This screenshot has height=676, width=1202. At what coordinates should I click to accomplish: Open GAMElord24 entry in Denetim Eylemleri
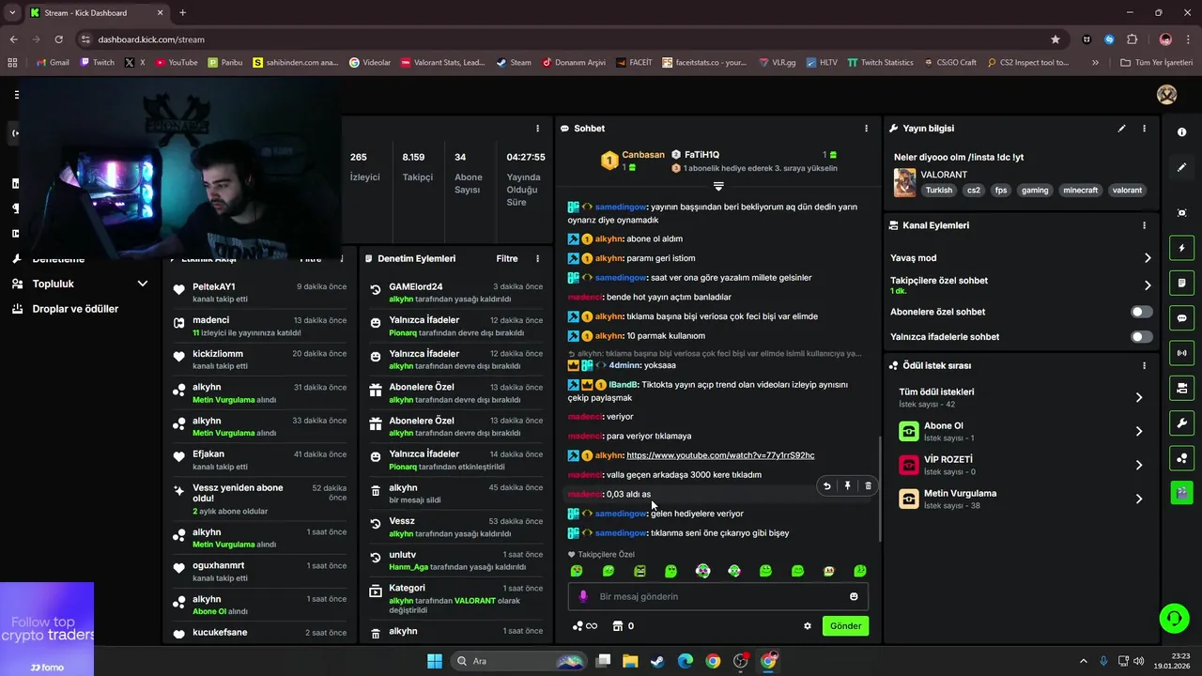[455, 292]
